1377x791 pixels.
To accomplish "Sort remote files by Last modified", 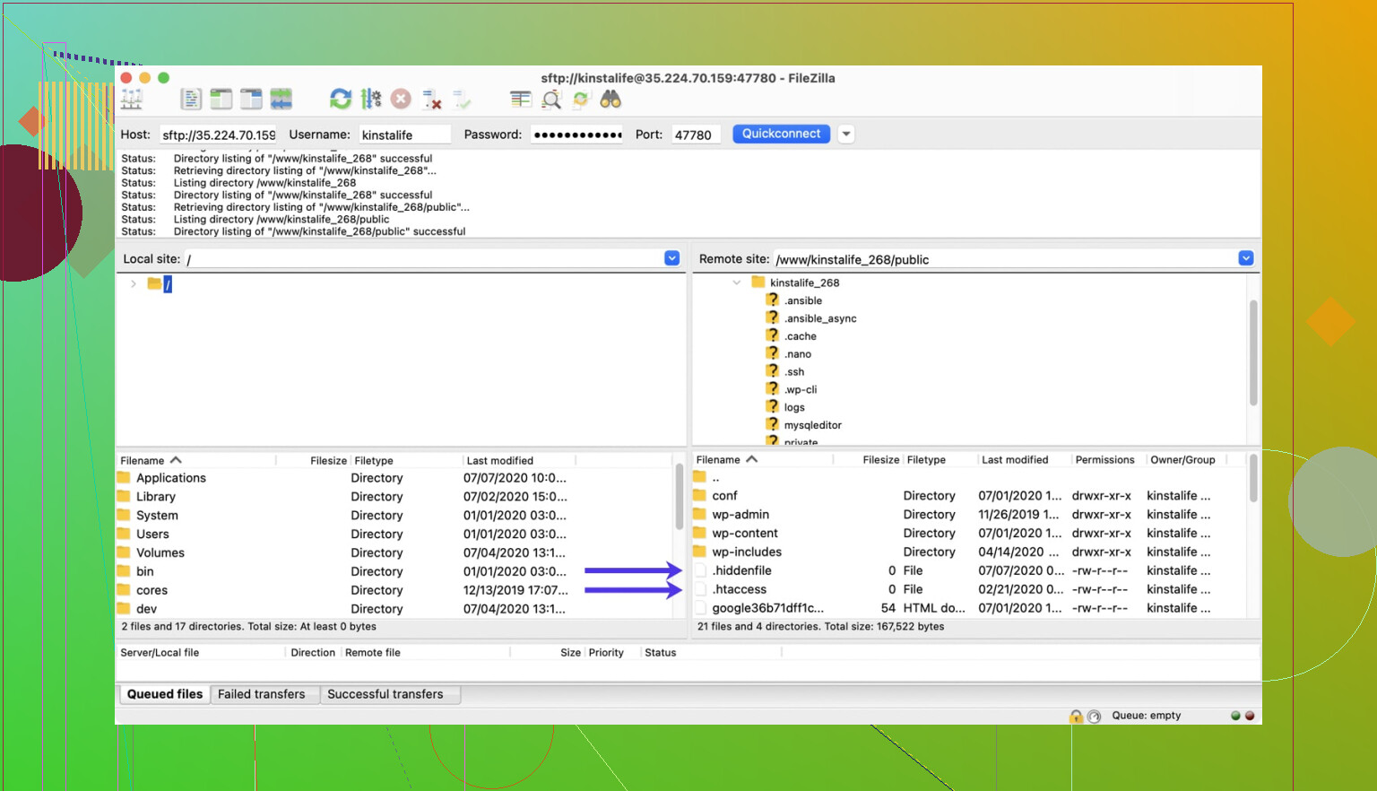I will (1015, 459).
